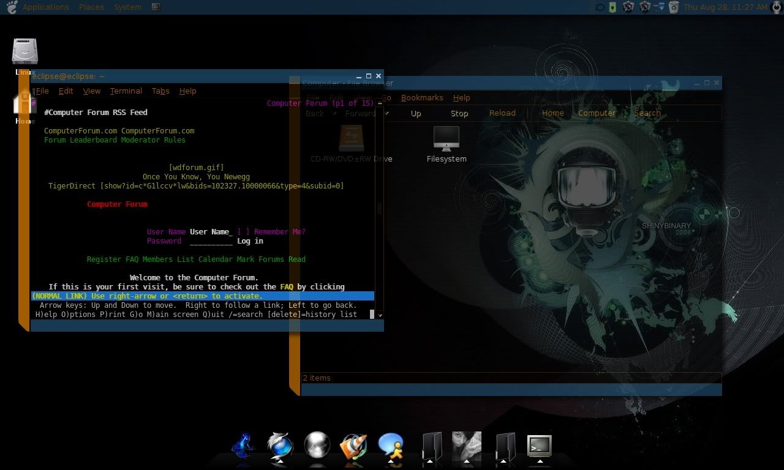
Task: Click the User Name input field
Action: [211, 232]
